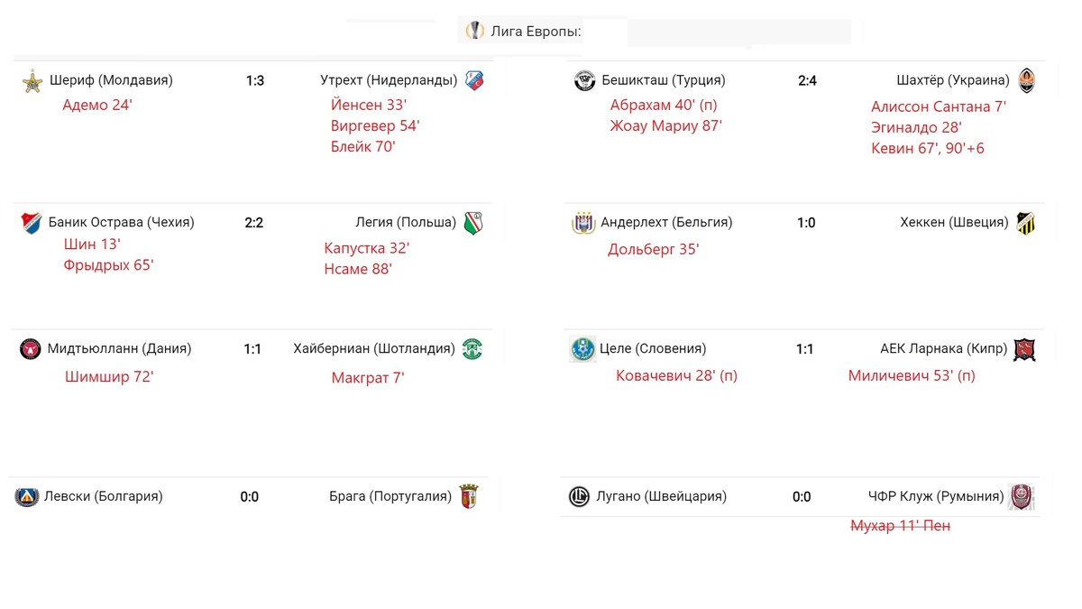
Task: Click the Hibernian club crest
Action: click(472, 349)
